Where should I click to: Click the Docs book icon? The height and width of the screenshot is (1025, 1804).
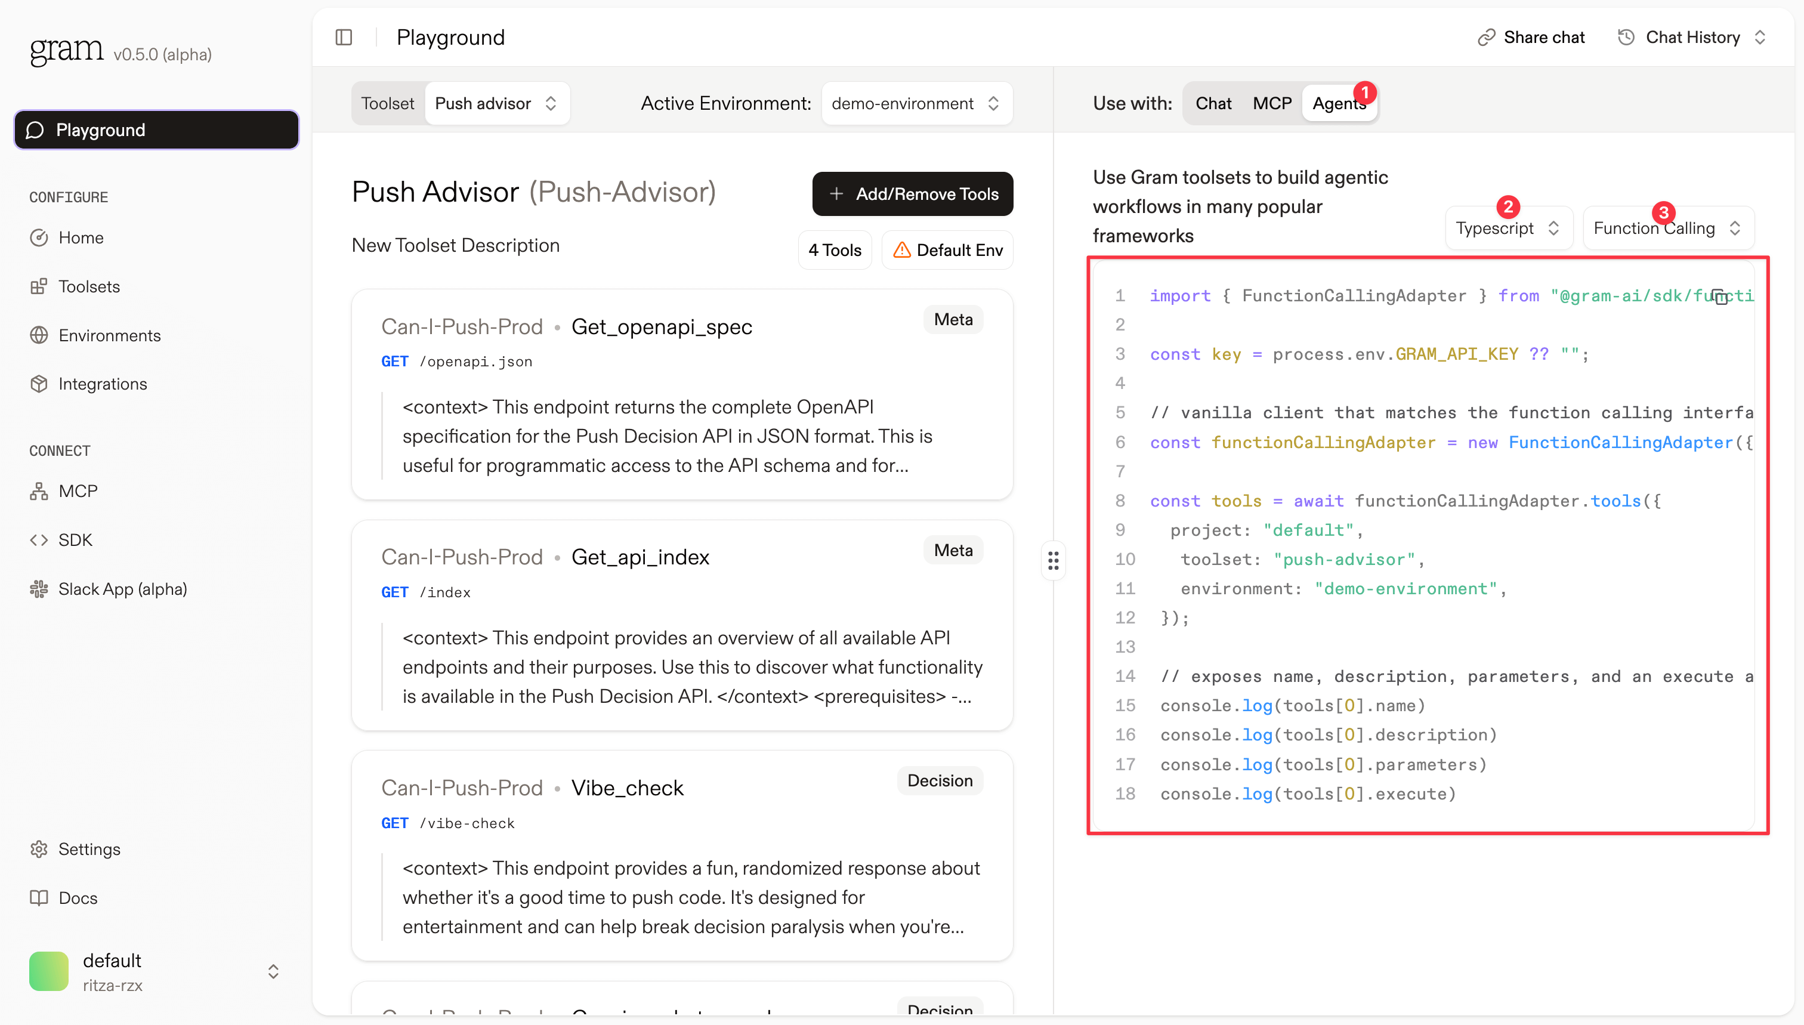coord(39,897)
